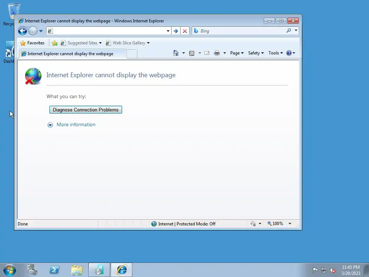Image resolution: width=369 pixels, height=277 pixels.
Task: Click the Forward navigation button
Action: (33, 31)
